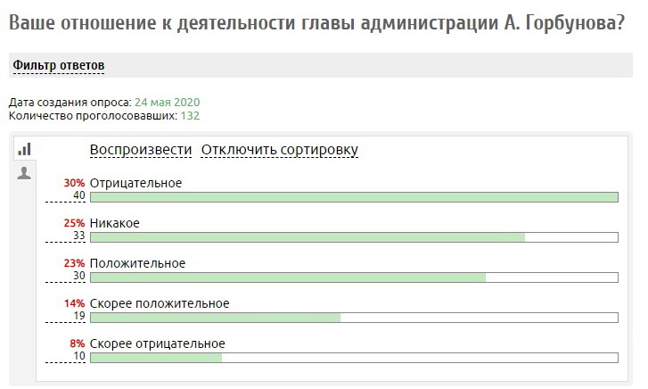Select the Скорее отрицательное answer label
This screenshot has width=648, height=389.
pyautogui.click(x=158, y=343)
